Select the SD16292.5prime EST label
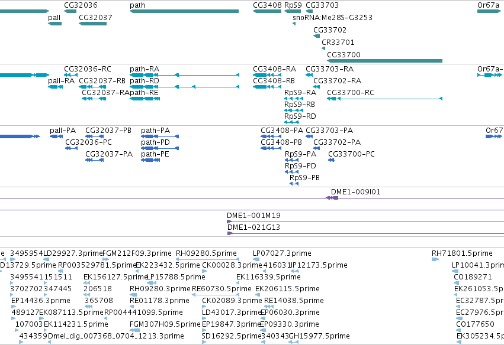Viewport: 504px width, 345px height. point(232,337)
